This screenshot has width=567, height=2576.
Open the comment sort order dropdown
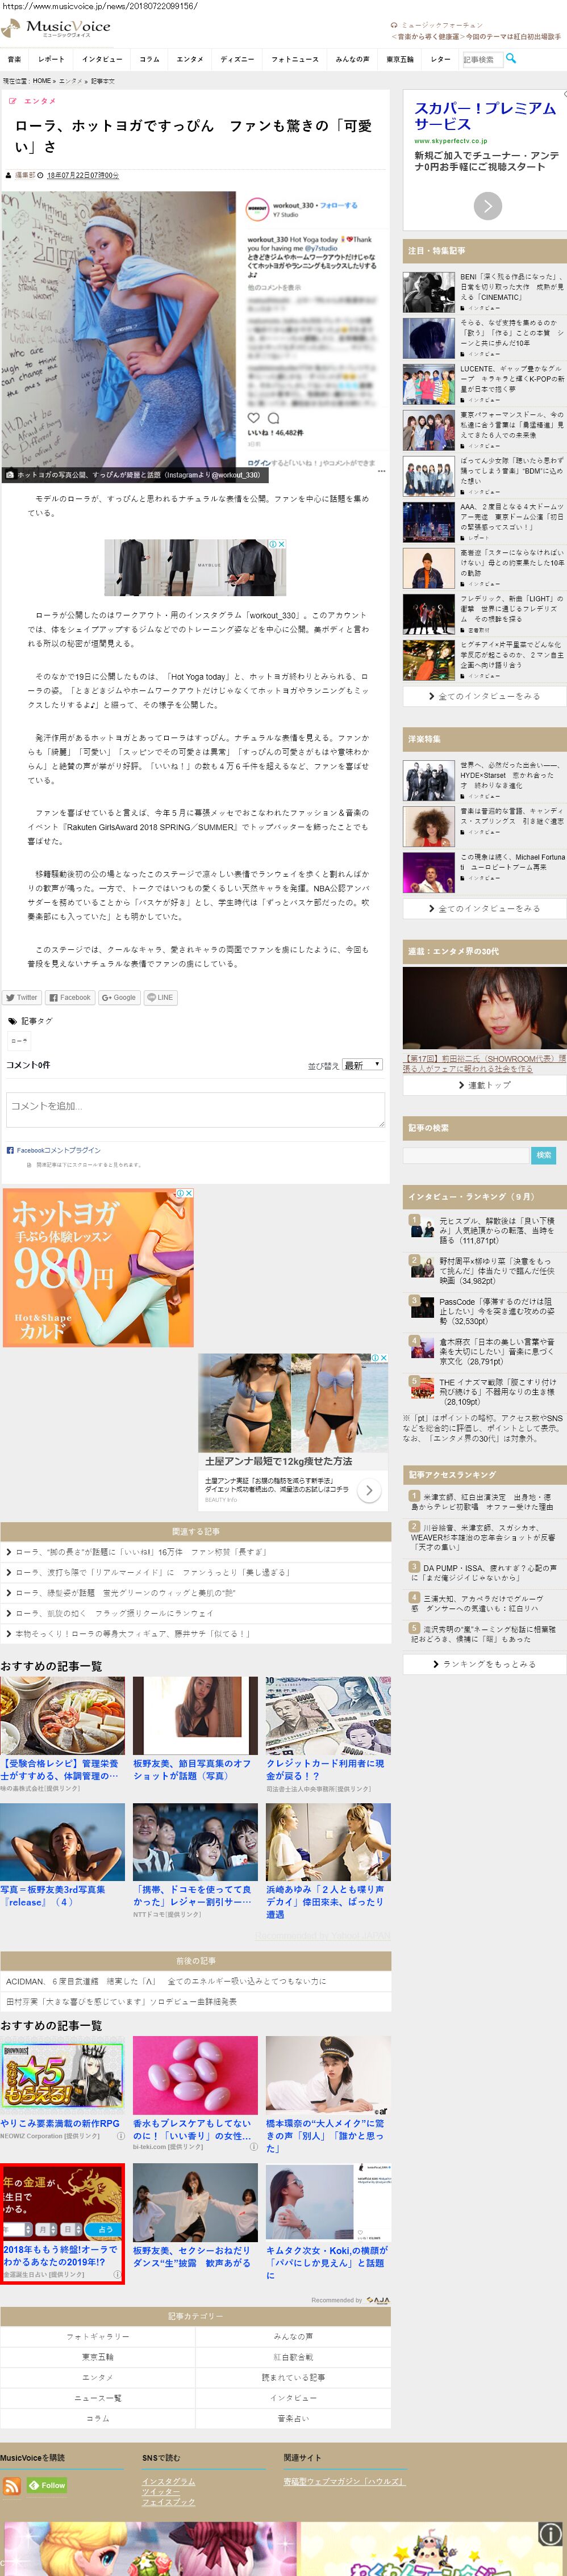pyautogui.click(x=362, y=1064)
